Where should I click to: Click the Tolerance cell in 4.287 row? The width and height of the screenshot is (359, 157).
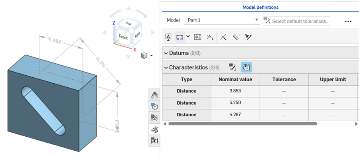tap(284, 114)
